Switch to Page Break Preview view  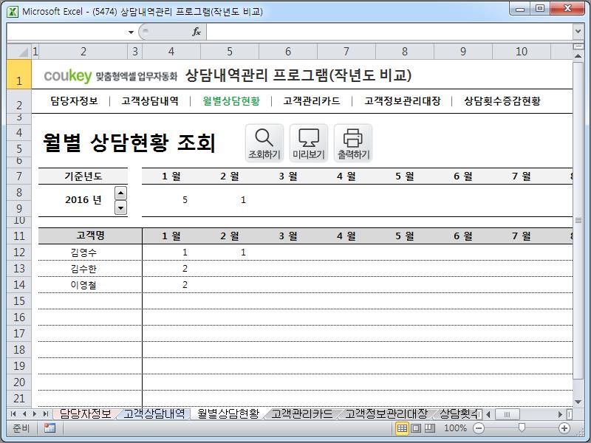tap(430, 428)
